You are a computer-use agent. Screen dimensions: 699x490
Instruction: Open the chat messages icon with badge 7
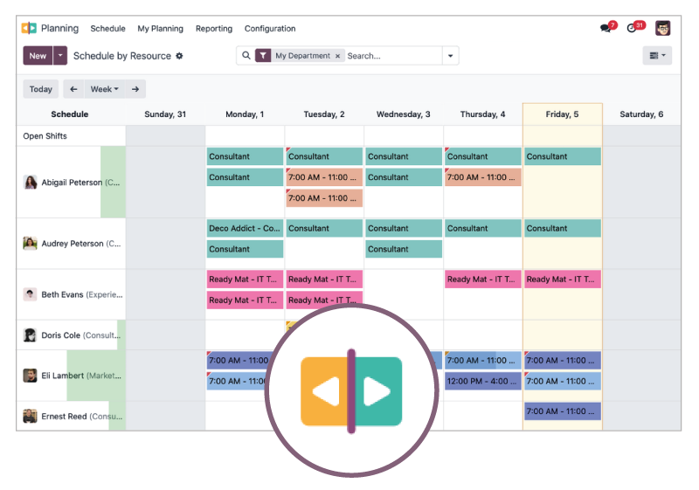pyautogui.click(x=606, y=28)
